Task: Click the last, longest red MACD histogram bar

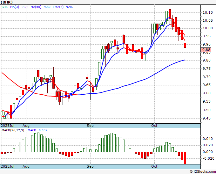Action: 185,158
